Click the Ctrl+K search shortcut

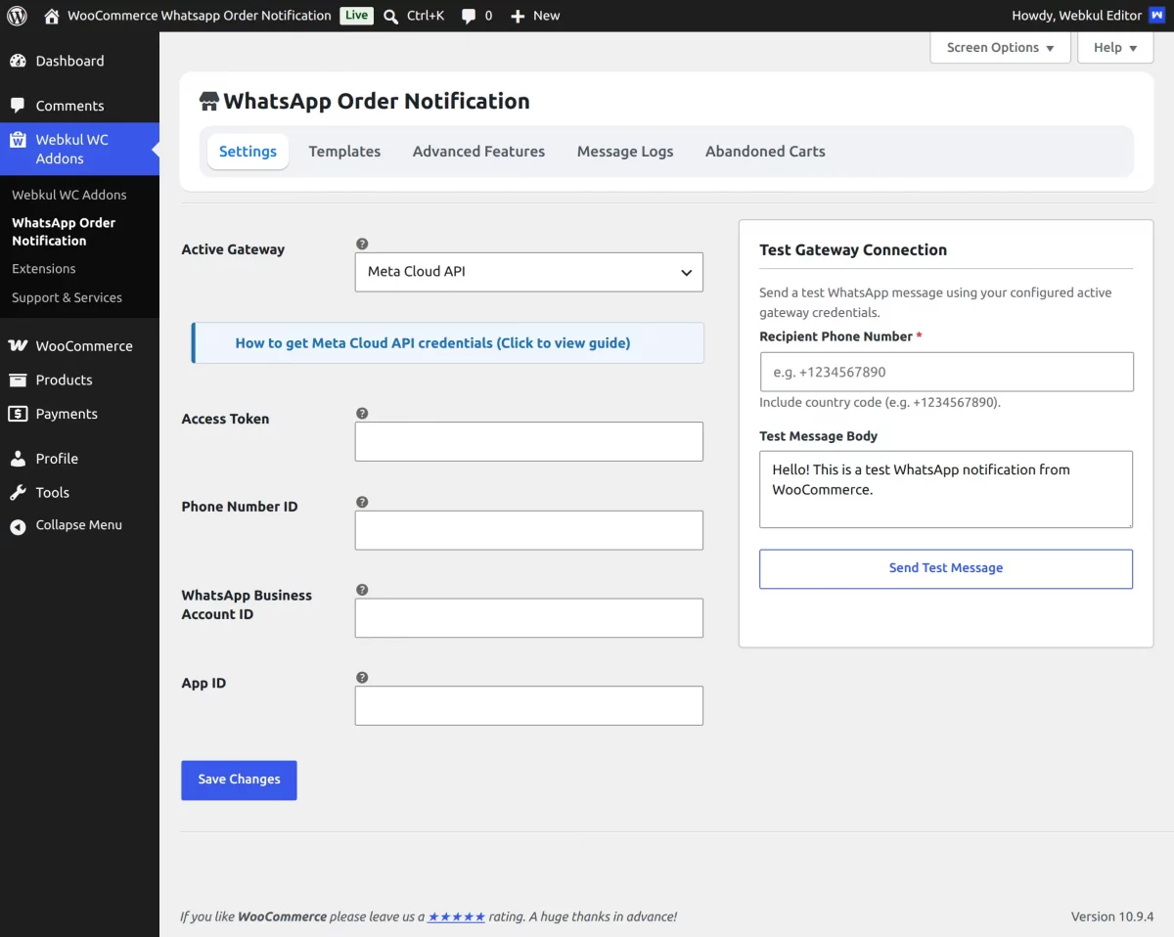tap(426, 16)
